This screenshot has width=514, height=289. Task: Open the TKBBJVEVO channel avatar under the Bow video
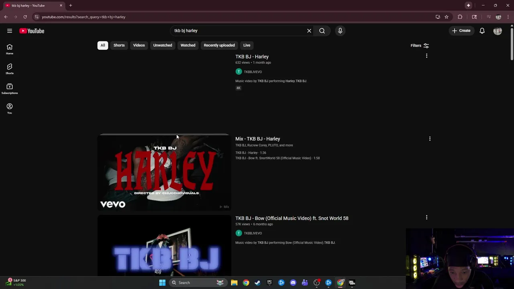point(239,233)
